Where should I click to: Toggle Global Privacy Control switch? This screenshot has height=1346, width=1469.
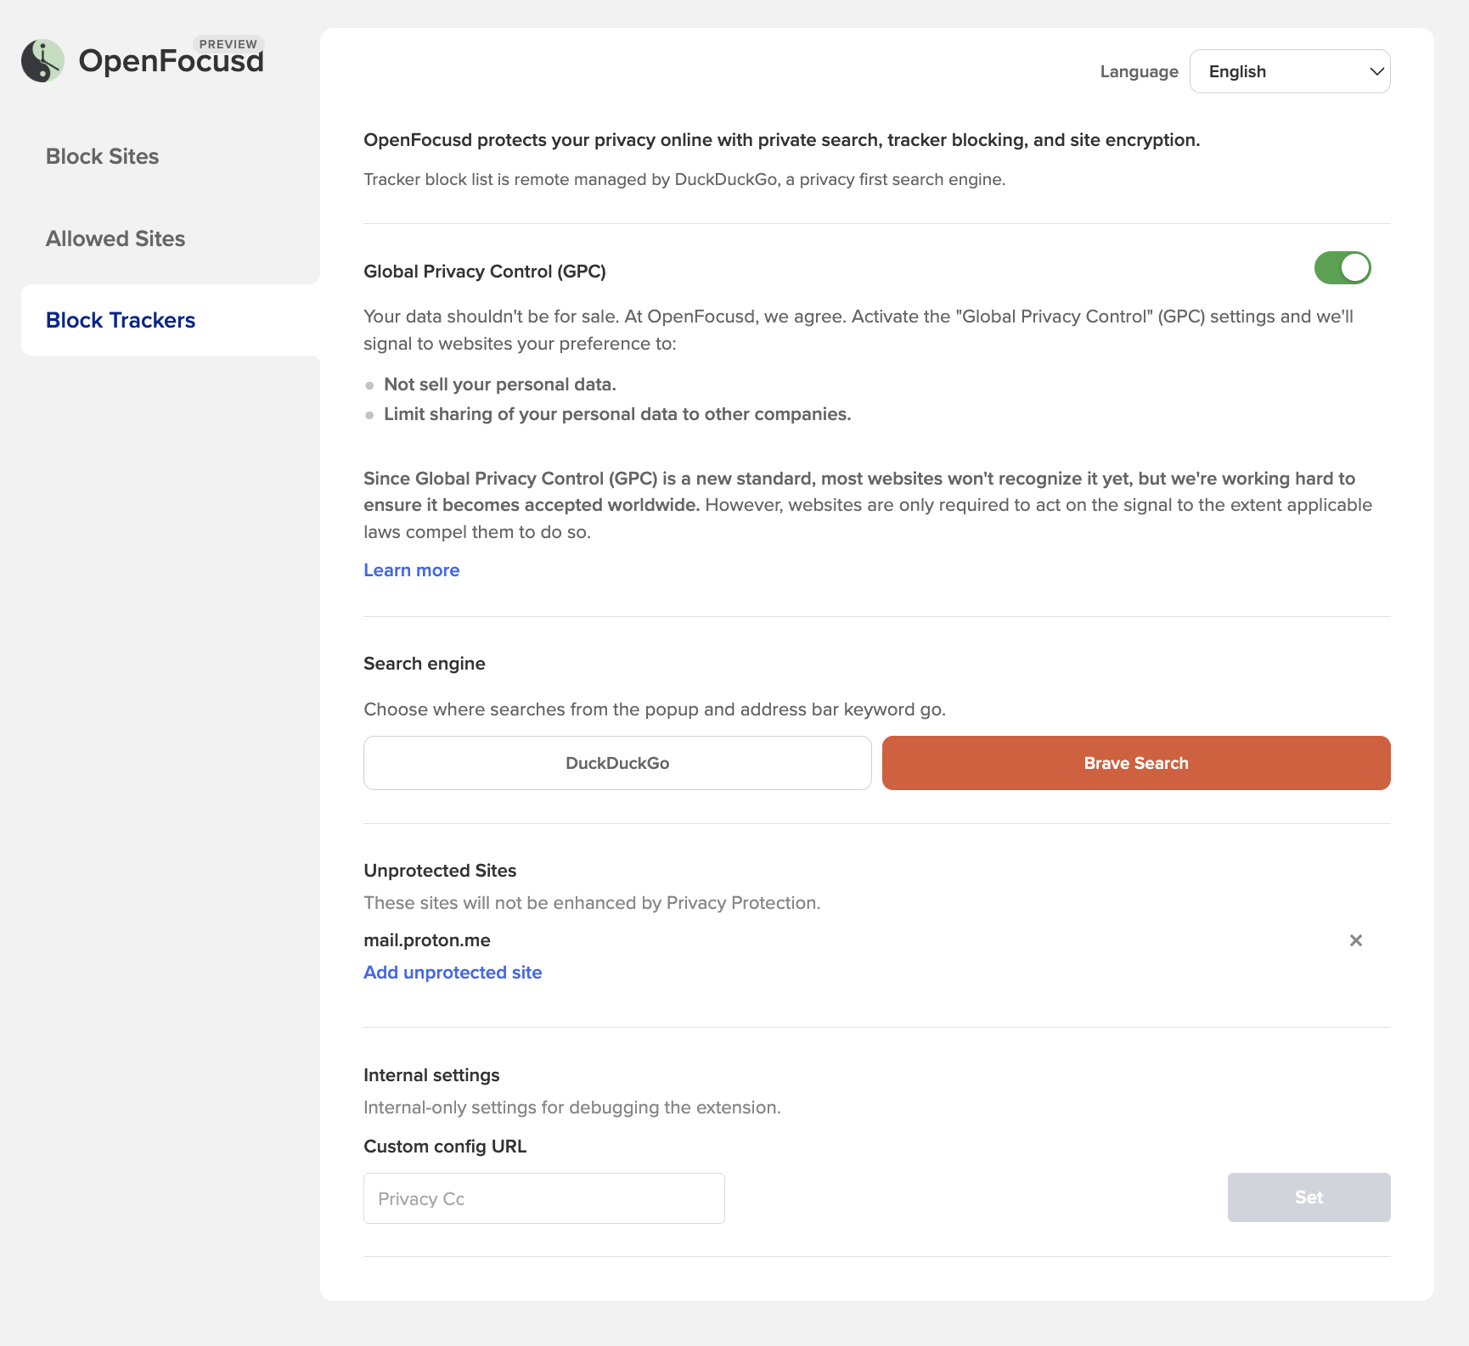click(1342, 268)
